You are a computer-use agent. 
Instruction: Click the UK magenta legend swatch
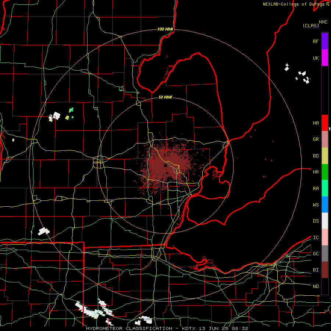click(325, 58)
